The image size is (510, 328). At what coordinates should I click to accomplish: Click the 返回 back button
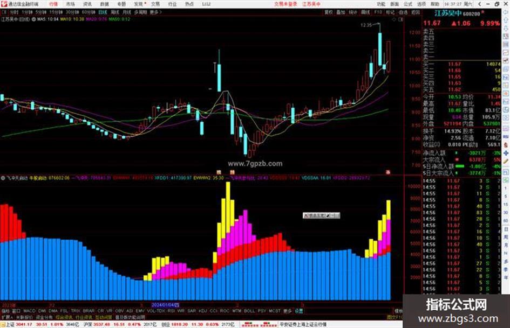click(x=416, y=12)
